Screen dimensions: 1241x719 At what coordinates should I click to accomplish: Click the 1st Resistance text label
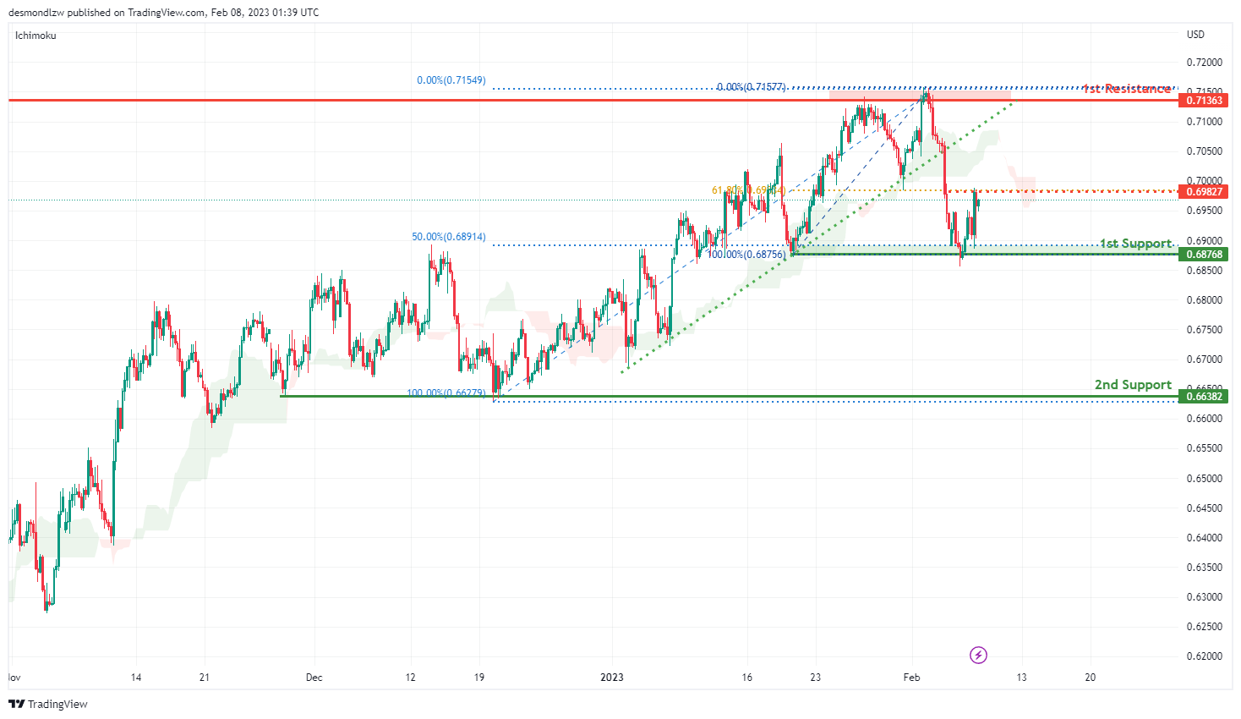(1127, 89)
